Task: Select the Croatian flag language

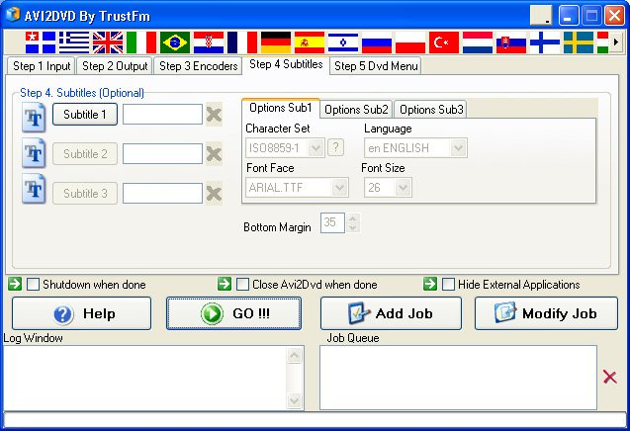Action: tap(209, 43)
